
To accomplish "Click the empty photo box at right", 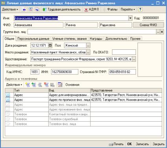I will click(150, 60).
